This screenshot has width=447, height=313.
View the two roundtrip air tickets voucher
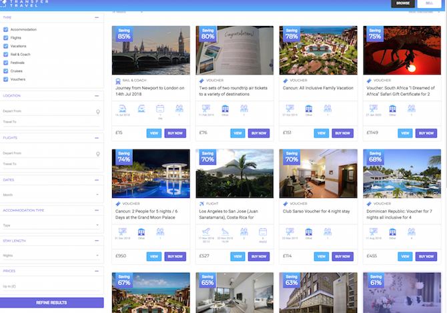click(238, 133)
